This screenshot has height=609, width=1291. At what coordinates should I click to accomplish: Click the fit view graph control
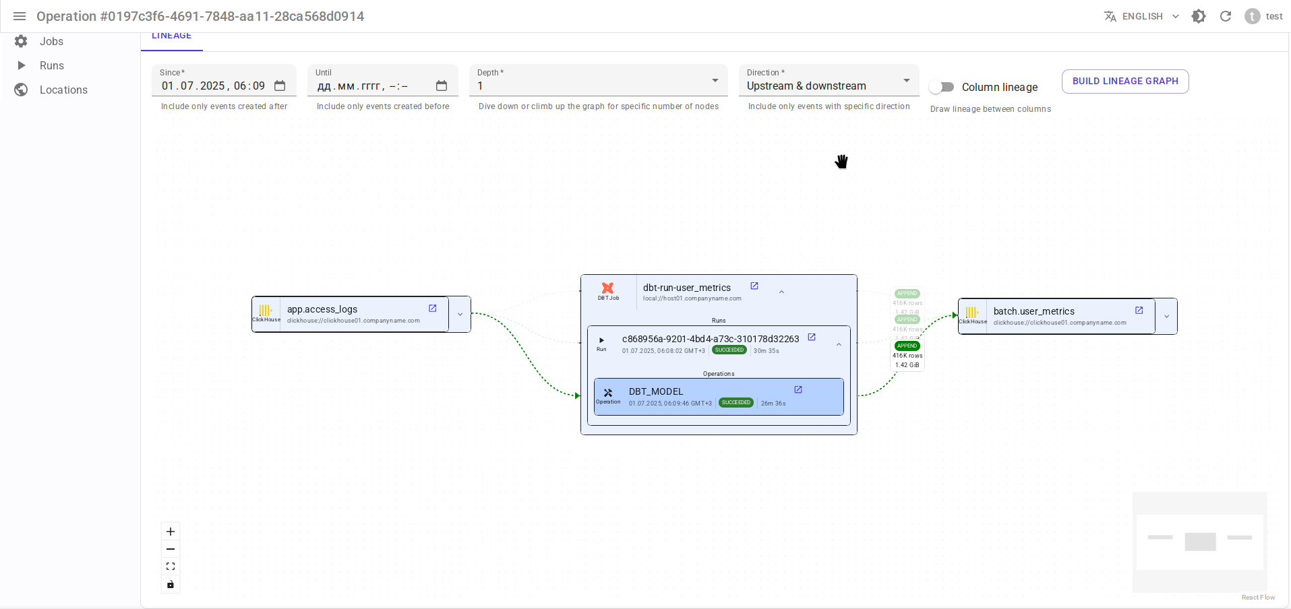pyautogui.click(x=171, y=567)
